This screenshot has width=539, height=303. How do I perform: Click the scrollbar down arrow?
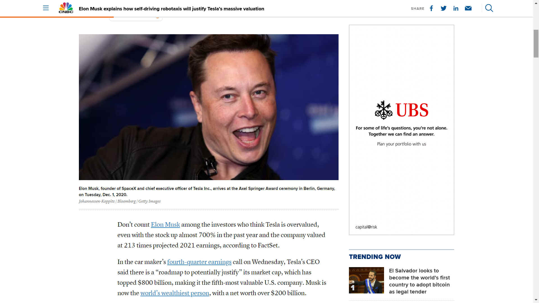coord(536,300)
